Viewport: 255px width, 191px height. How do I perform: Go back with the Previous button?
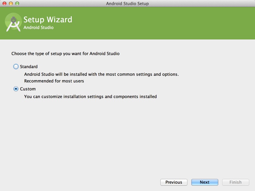[x=174, y=182]
